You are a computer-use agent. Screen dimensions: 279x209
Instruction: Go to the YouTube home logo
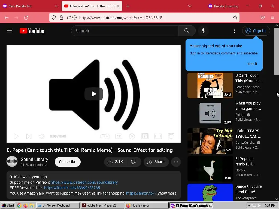32,31
